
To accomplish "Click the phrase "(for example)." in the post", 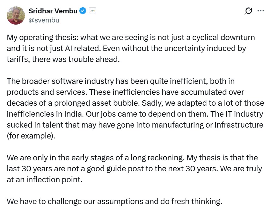I will click(31, 136).
